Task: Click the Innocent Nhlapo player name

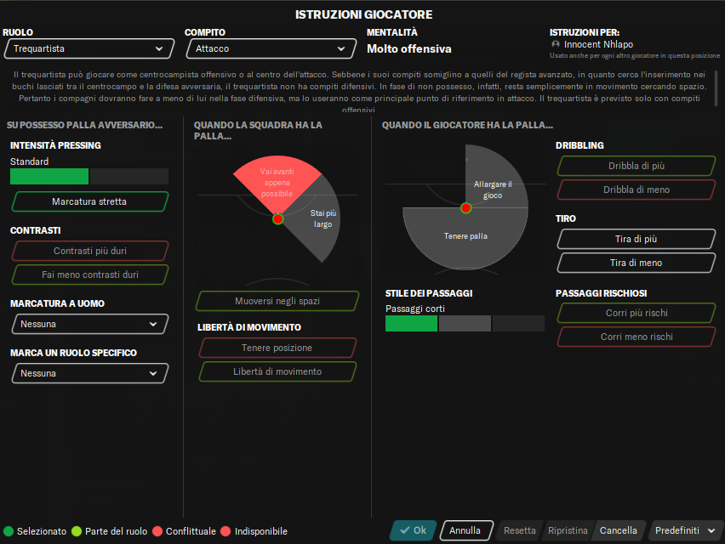Action: tap(598, 44)
